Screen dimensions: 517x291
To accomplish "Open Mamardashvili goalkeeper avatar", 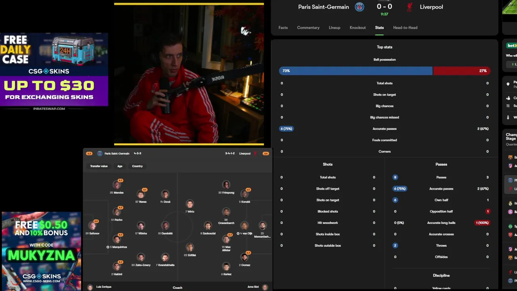I will click(x=263, y=226).
